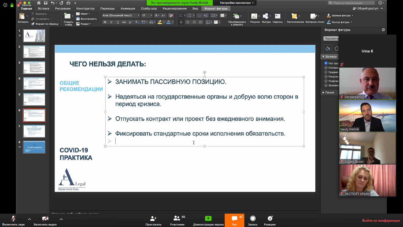Toggle underline Ч formatting
This screenshot has width=403, height=227.
[118, 22]
